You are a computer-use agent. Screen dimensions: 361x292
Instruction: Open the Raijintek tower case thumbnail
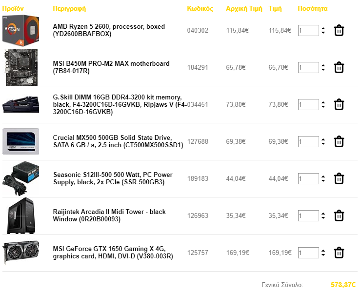pyautogui.click(x=21, y=215)
